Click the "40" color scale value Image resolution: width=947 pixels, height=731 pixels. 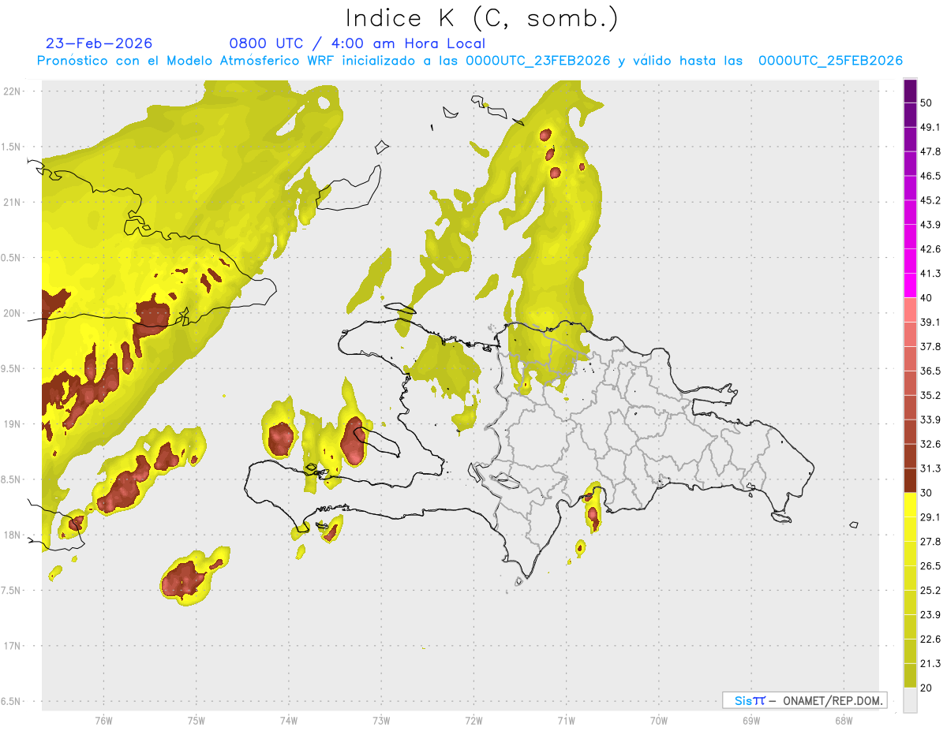926,297
